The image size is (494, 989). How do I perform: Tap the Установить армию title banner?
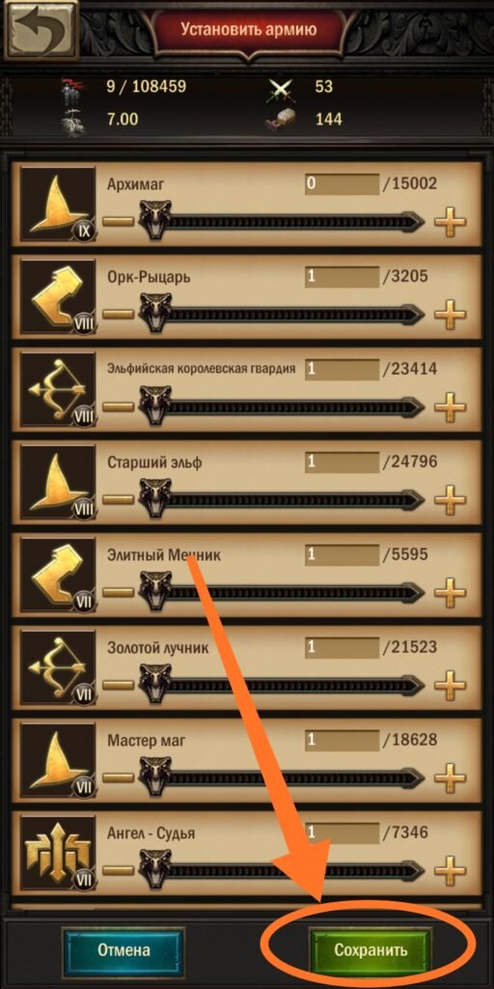click(x=248, y=29)
